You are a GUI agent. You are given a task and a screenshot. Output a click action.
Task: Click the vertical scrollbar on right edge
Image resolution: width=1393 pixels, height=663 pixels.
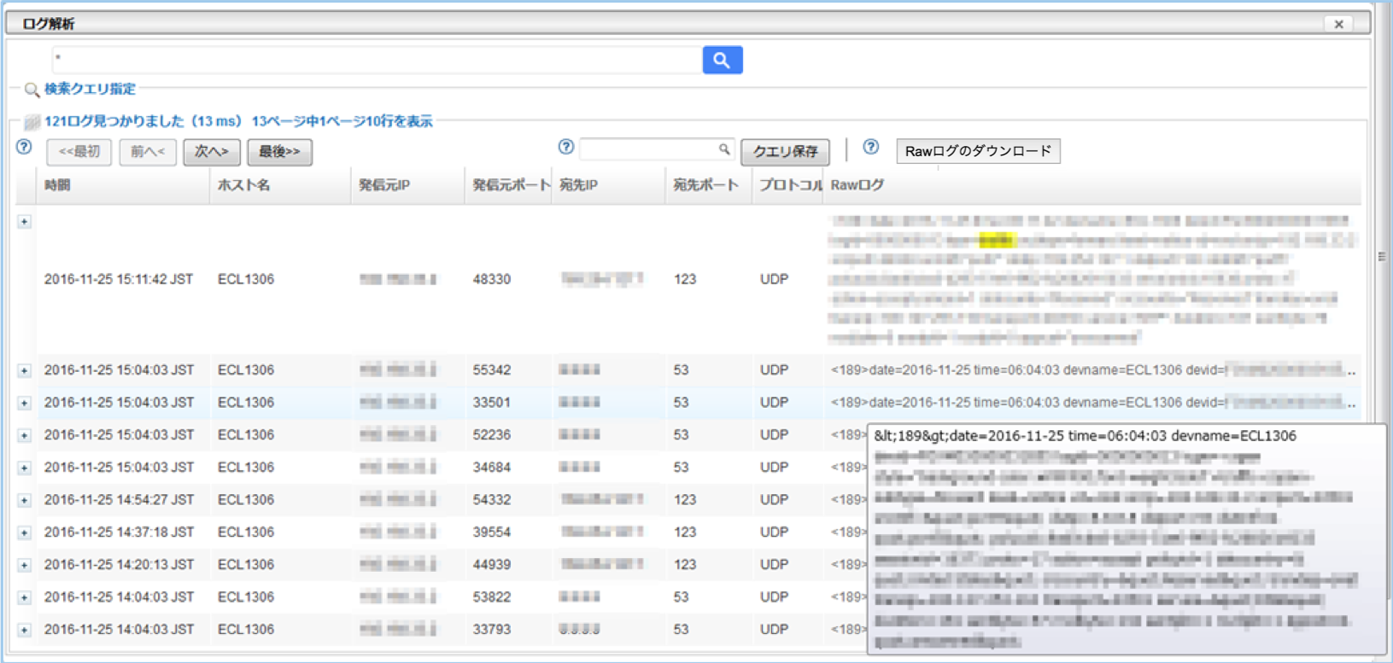tap(1380, 256)
